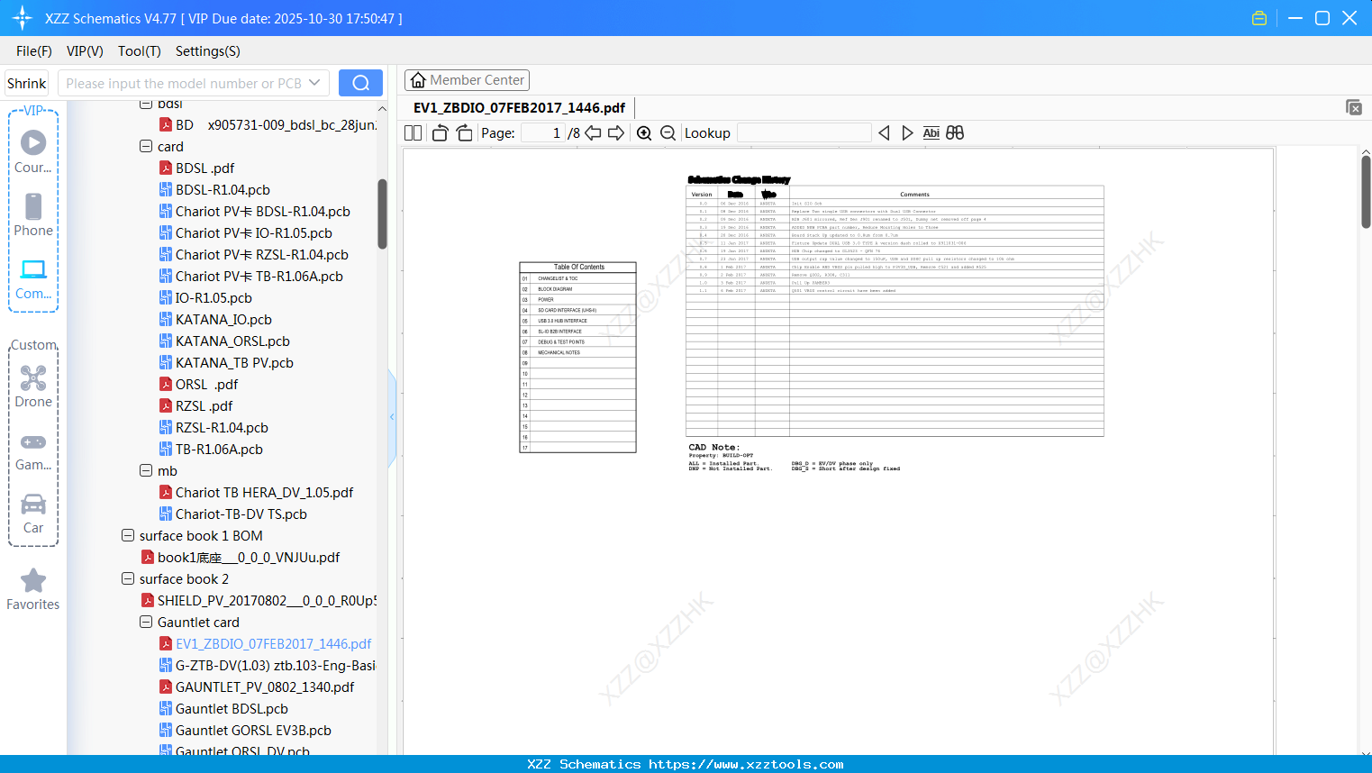Go to next page with forward arrow
This screenshot has width=1372, height=773.
coord(618,132)
